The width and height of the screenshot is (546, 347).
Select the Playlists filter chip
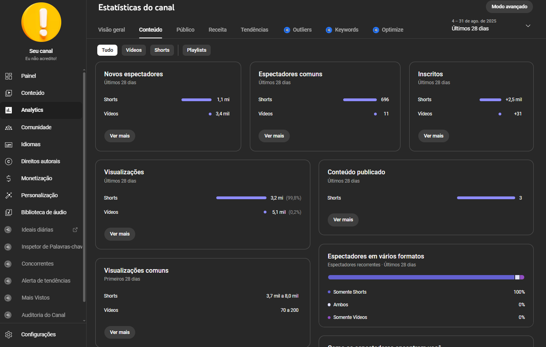[x=196, y=50]
